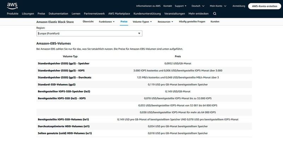Select Standardspeicher (SSD) (gp3) - Speicher row label
Viewport: 283px width, 141px height.
click(64, 63)
